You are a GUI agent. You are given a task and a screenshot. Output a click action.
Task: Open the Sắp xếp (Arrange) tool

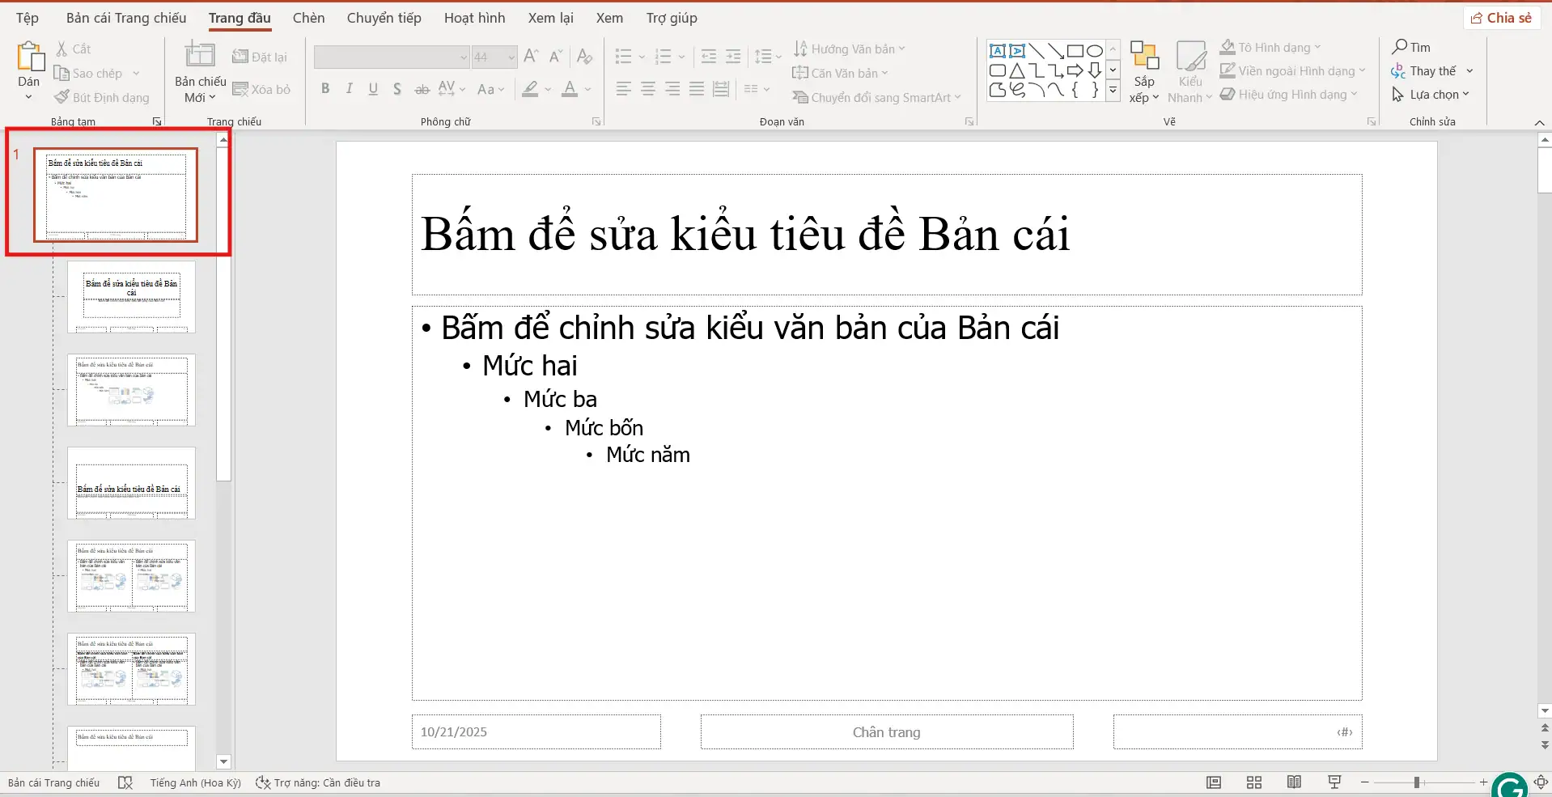click(1143, 70)
